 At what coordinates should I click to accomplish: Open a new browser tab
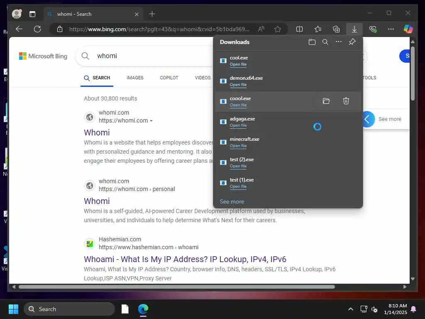click(152, 14)
